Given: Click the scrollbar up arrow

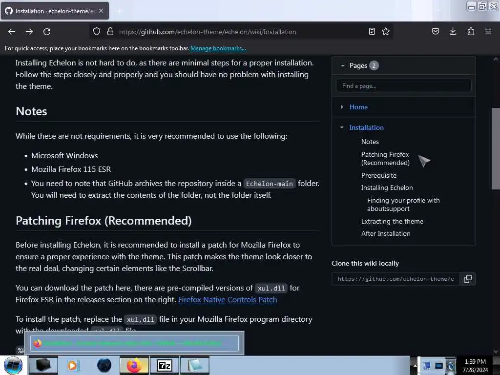Looking at the screenshot, I should coord(496,59).
